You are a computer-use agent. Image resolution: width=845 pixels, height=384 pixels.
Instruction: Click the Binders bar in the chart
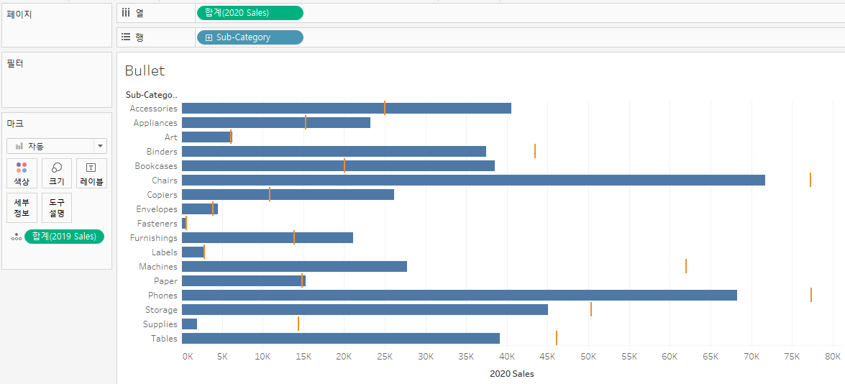334,151
